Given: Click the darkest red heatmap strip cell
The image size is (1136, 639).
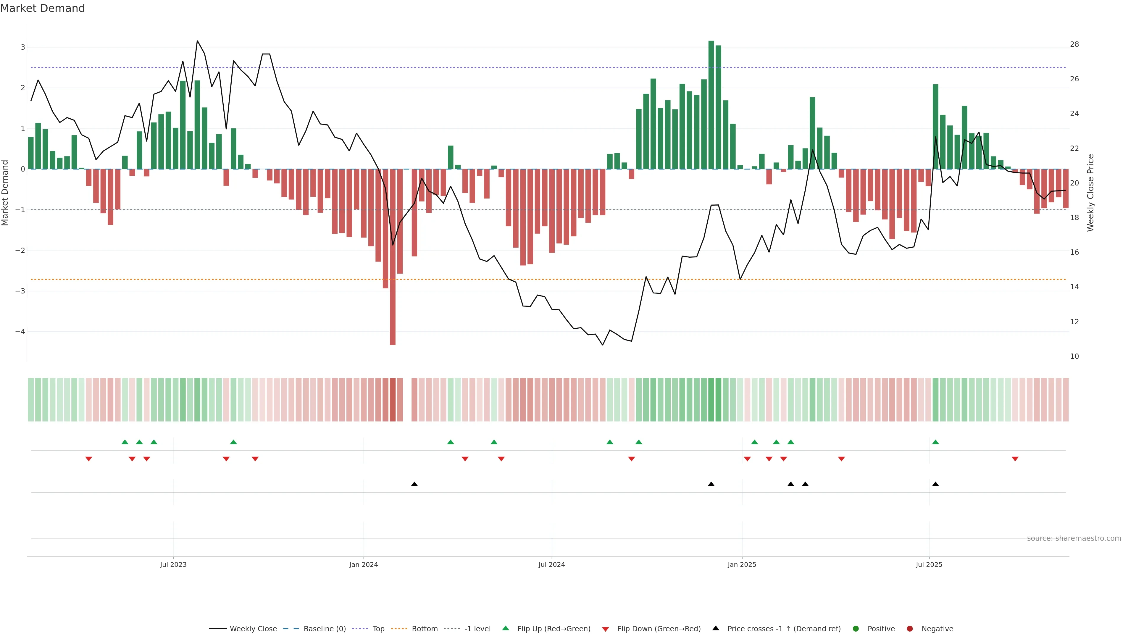Looking at the screenshot, I should (x=393, y=400).
